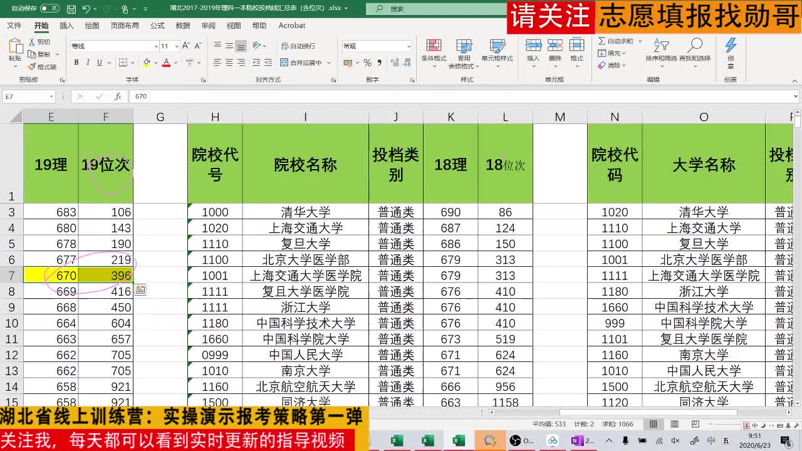Open the File (文件) tab

[14, 26]
